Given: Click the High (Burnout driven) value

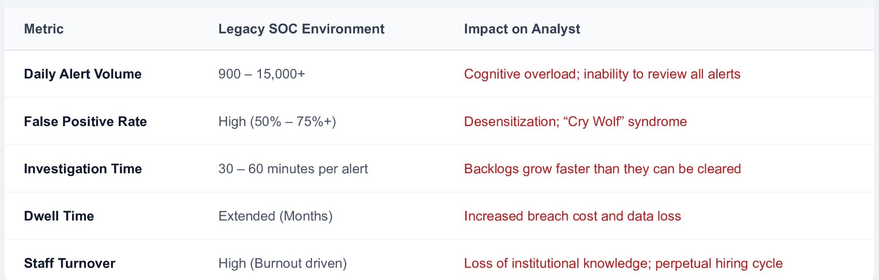Looking at the screenshot, I should (282, 263).
